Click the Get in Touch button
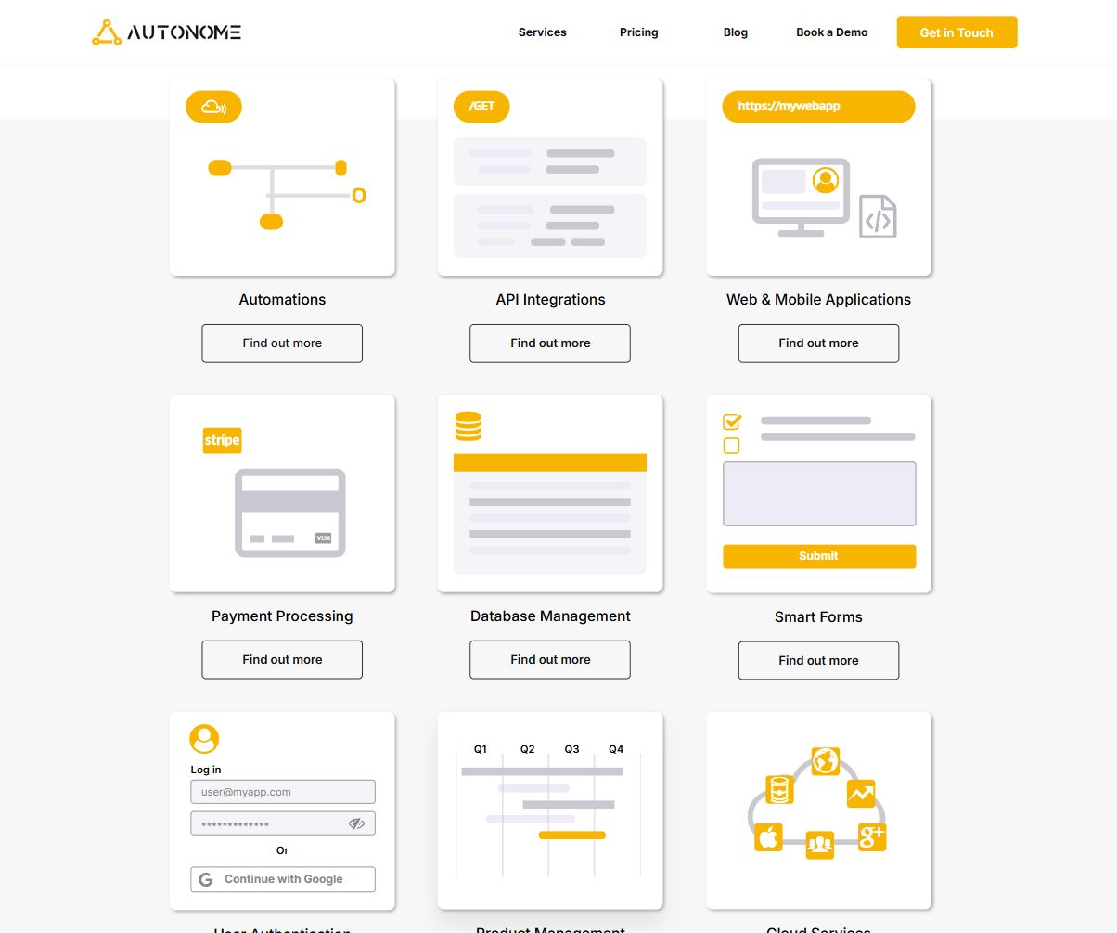The height and width of the screenshot is (933, 1117). pyautogui.click(x=957, y=32)
